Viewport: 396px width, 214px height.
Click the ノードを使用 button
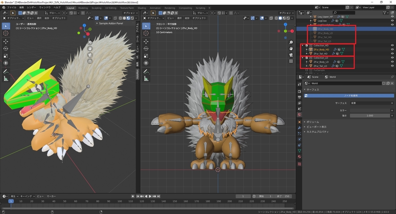(x=349, y=95)
